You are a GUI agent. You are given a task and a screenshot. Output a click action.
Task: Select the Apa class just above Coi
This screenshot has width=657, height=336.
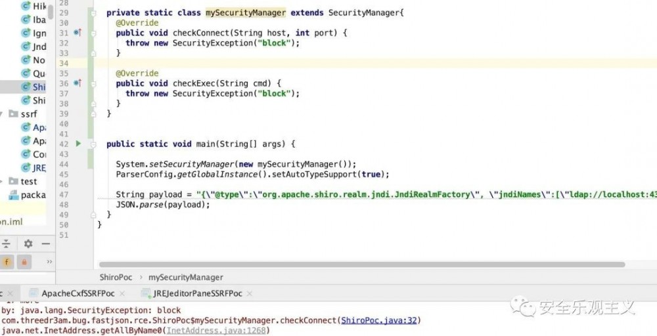pyautogui.click(x=34, y=140)
